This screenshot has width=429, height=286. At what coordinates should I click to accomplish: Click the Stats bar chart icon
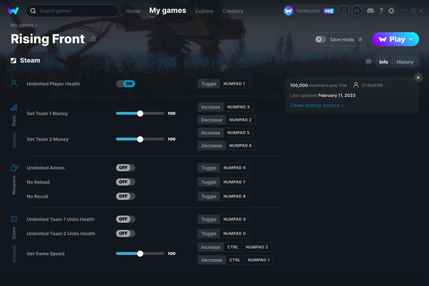pos(14,107)
